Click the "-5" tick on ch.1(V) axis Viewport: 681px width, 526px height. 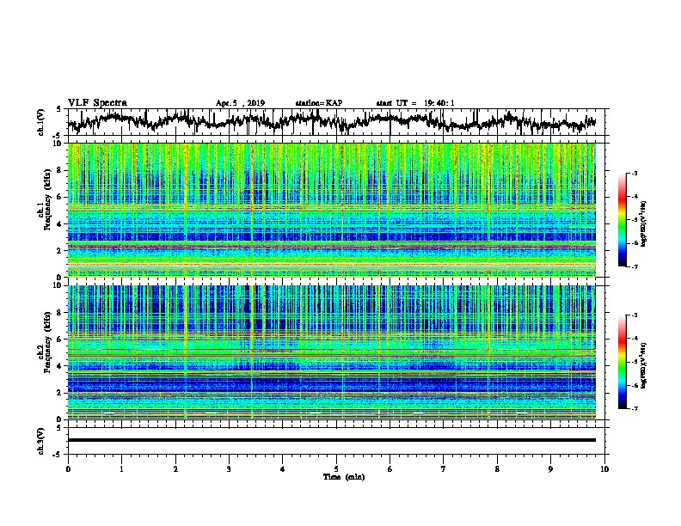point(58,136)
